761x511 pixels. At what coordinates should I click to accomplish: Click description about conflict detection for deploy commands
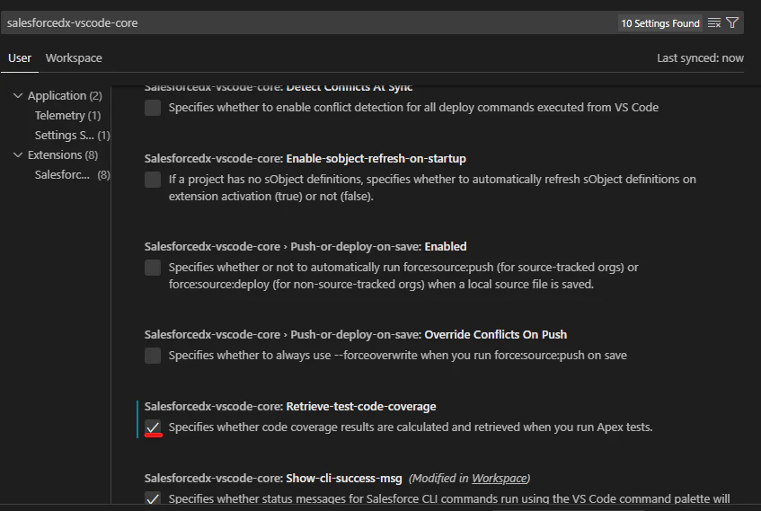413,108
